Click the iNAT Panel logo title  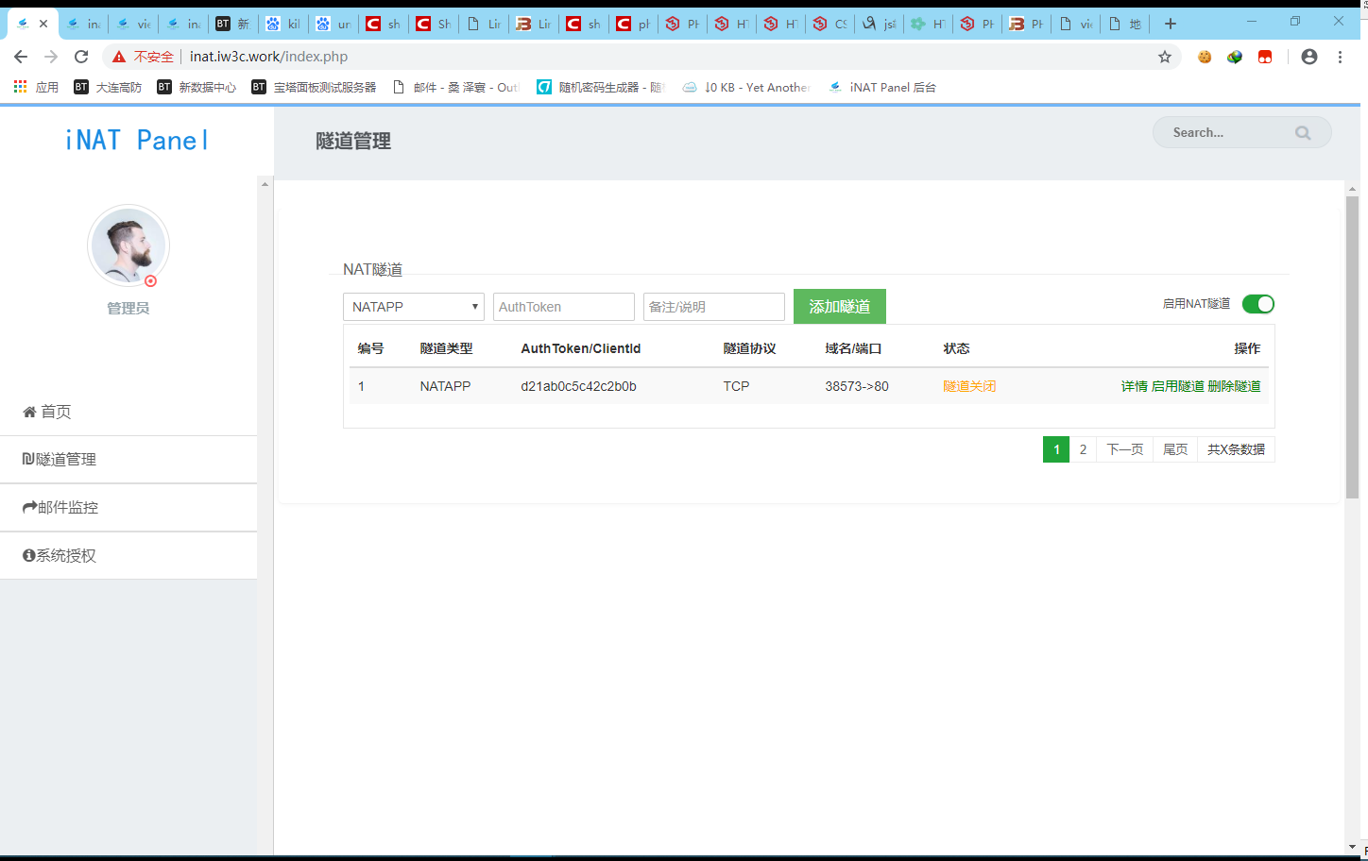click(x=137, y=141)
